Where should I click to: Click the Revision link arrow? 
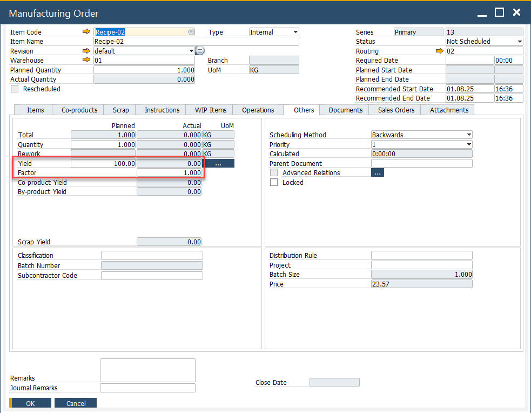[x=86, y=51]
